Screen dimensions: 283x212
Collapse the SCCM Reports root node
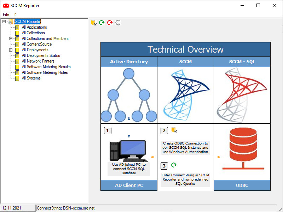[x=4, y=22]
